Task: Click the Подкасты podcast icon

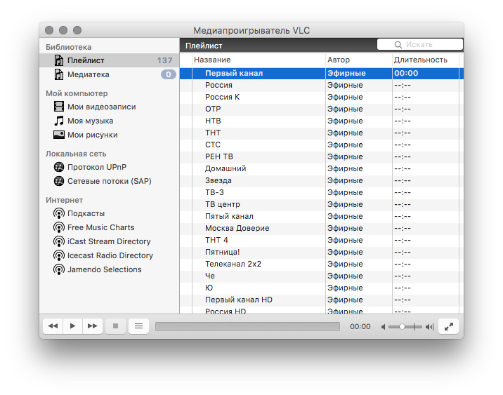Action: (x=59, y=213)
